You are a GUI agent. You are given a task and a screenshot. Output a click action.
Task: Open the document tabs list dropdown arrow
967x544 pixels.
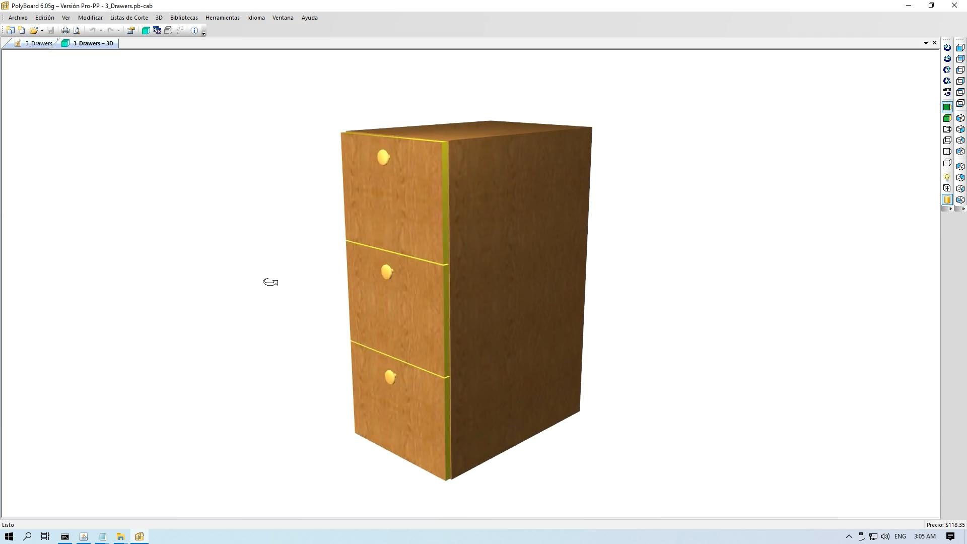[926, 43]
